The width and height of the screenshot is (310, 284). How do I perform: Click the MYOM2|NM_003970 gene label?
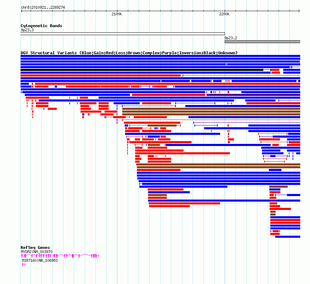click(x=37, y=252)
